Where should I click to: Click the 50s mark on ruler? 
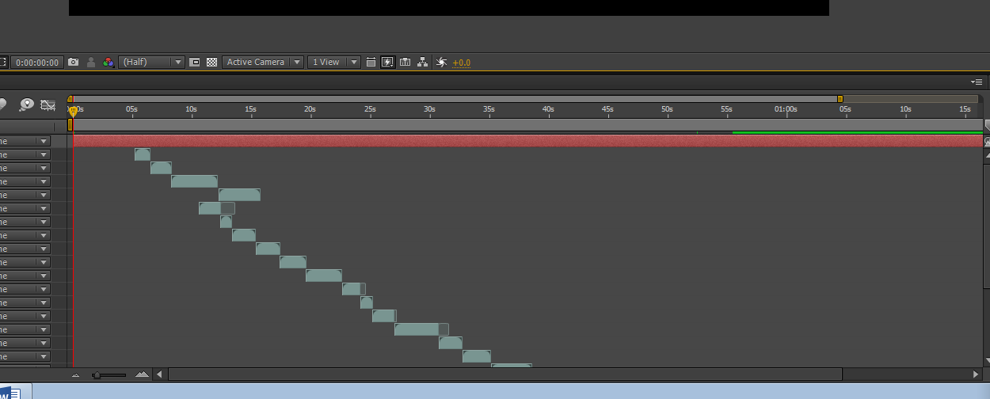[x=667, y=109]
